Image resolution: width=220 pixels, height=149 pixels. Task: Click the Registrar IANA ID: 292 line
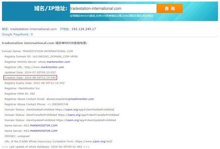19,94
